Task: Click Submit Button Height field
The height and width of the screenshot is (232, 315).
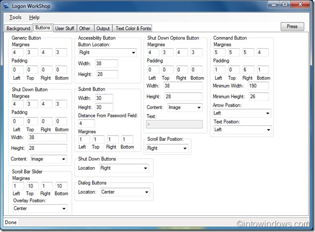Action: coord(104,107)
